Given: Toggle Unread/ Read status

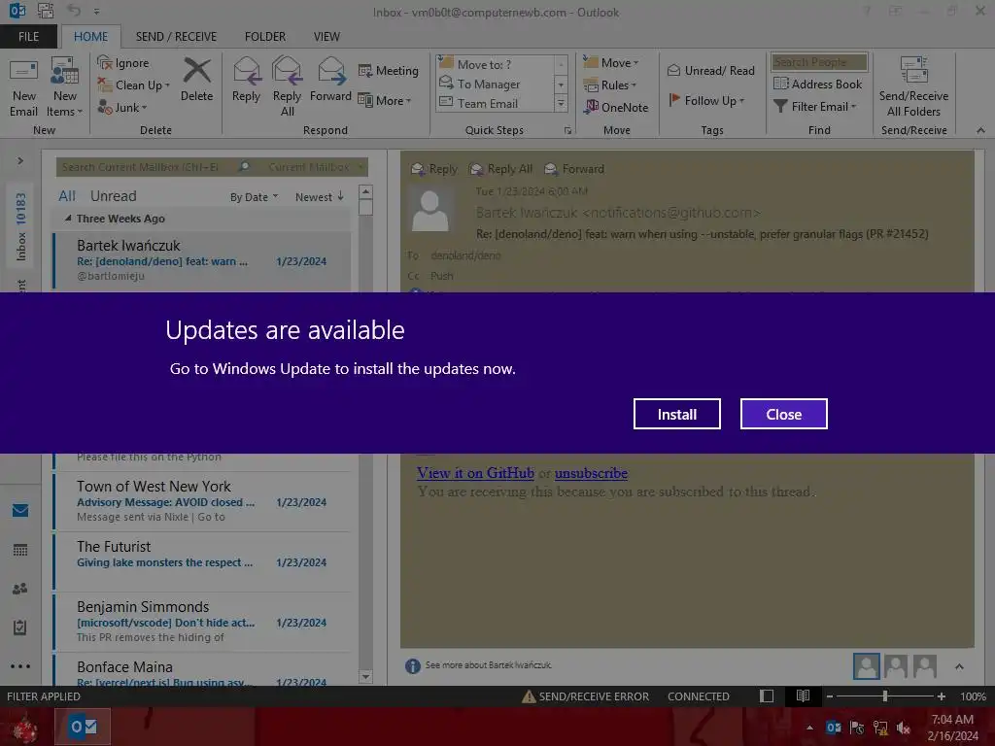Looking at the screenshot, I should (710, 70).
